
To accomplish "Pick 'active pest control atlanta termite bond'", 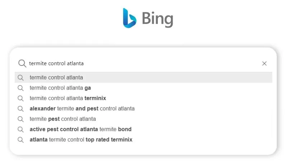I will point(81,129).
